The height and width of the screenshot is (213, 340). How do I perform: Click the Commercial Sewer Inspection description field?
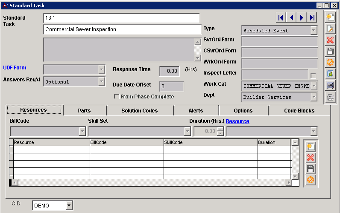tap(122, 29)
